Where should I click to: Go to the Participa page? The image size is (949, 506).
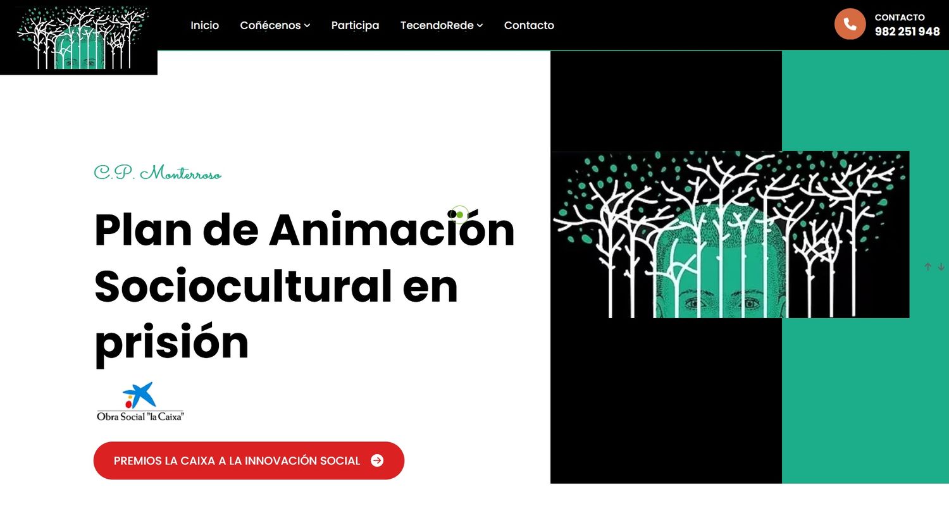click(x=355, y=25)
